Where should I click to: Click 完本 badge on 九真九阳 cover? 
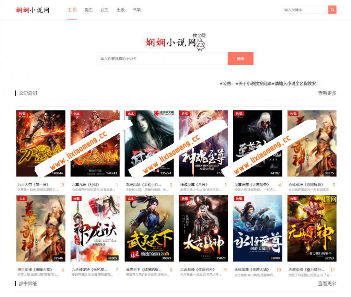pyautogui.click(x=76, y=114)
